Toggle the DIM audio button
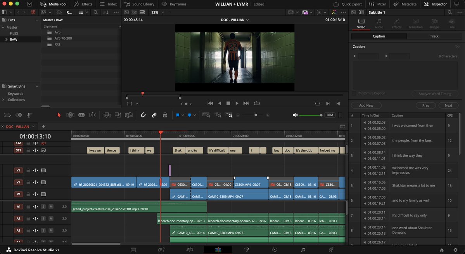Screen dimensions: 465x254 pyautogui.click(x=330, y=115)
